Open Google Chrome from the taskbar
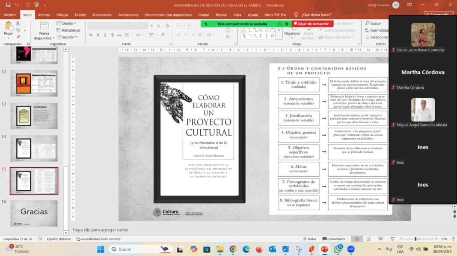The width and height of the screenshot is (457, 256). [233, 249]
